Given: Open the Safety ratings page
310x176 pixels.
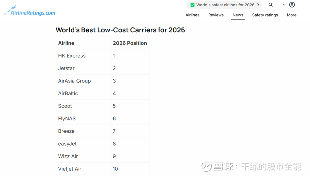Looking at the screenshot, I should tap(265, 15).
